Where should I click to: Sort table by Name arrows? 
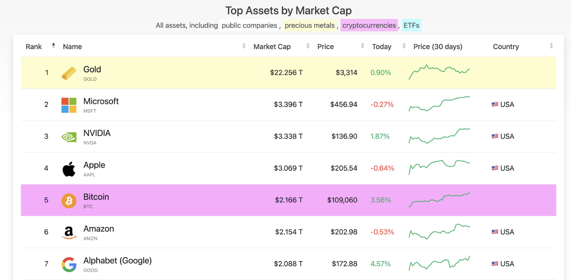tap(244, 46)
